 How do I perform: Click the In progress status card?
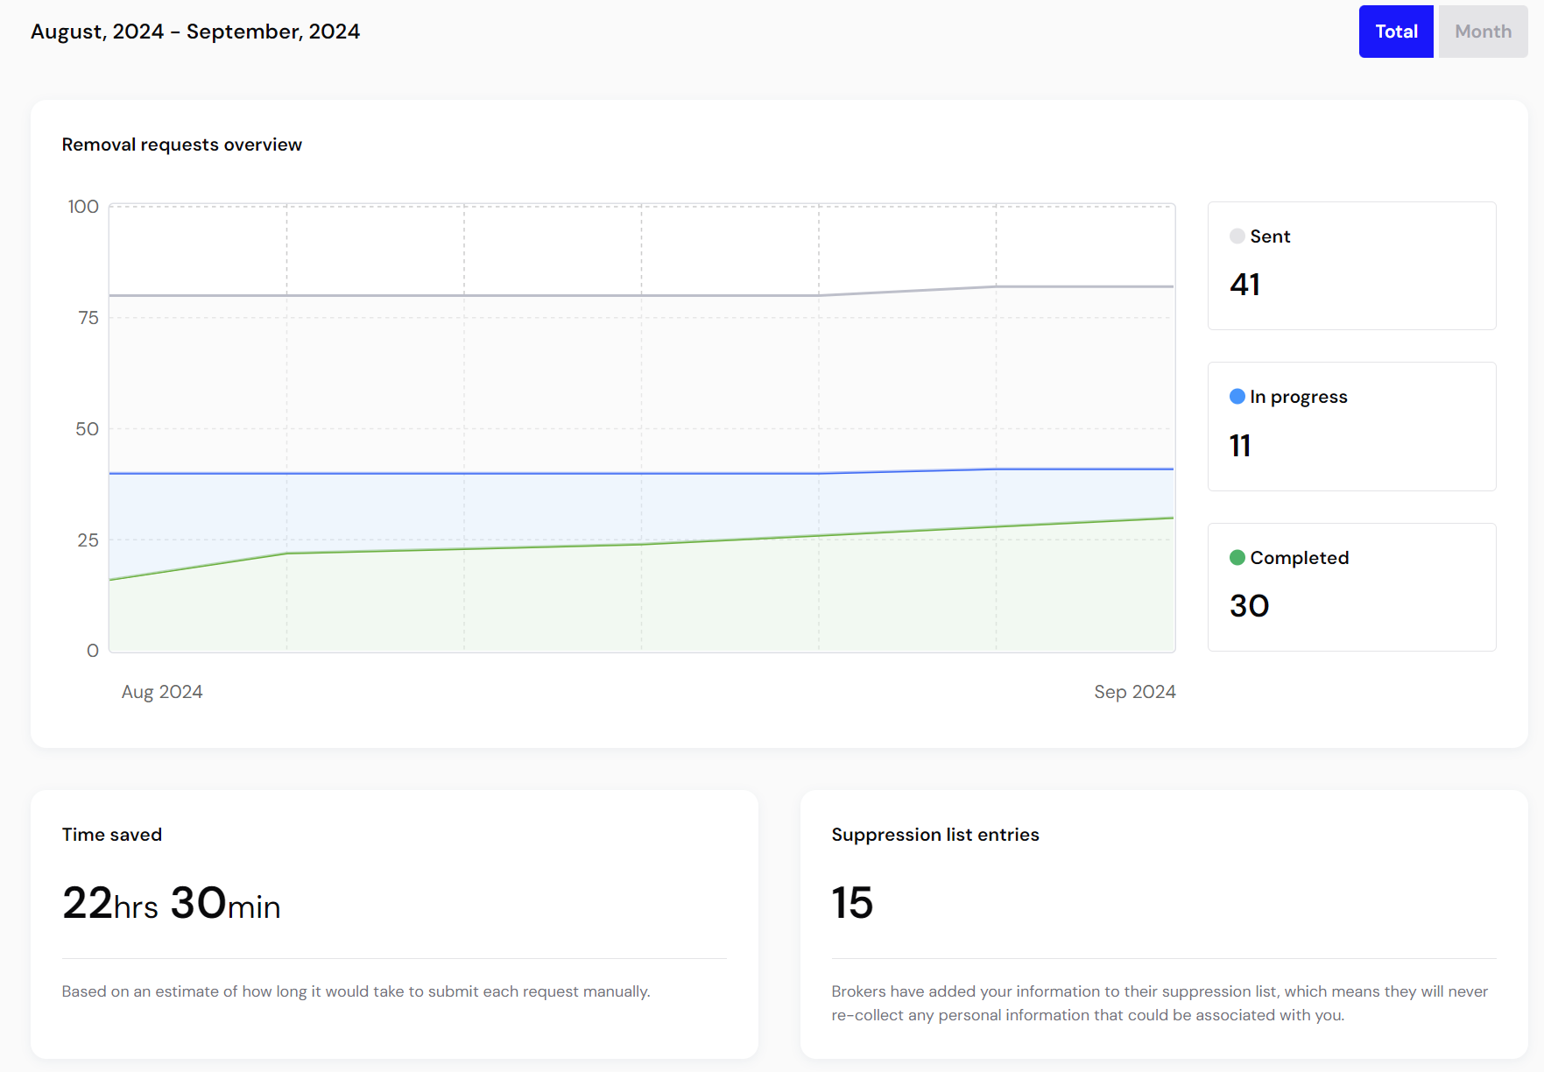click(1351, 427)
